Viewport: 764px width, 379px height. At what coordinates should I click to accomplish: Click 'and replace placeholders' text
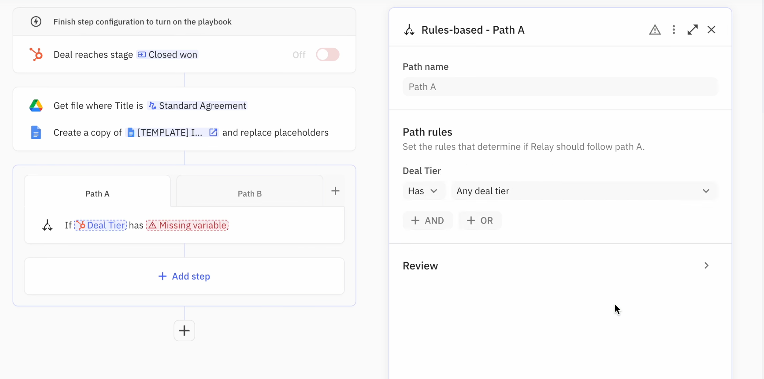click(x=275, y=132)
